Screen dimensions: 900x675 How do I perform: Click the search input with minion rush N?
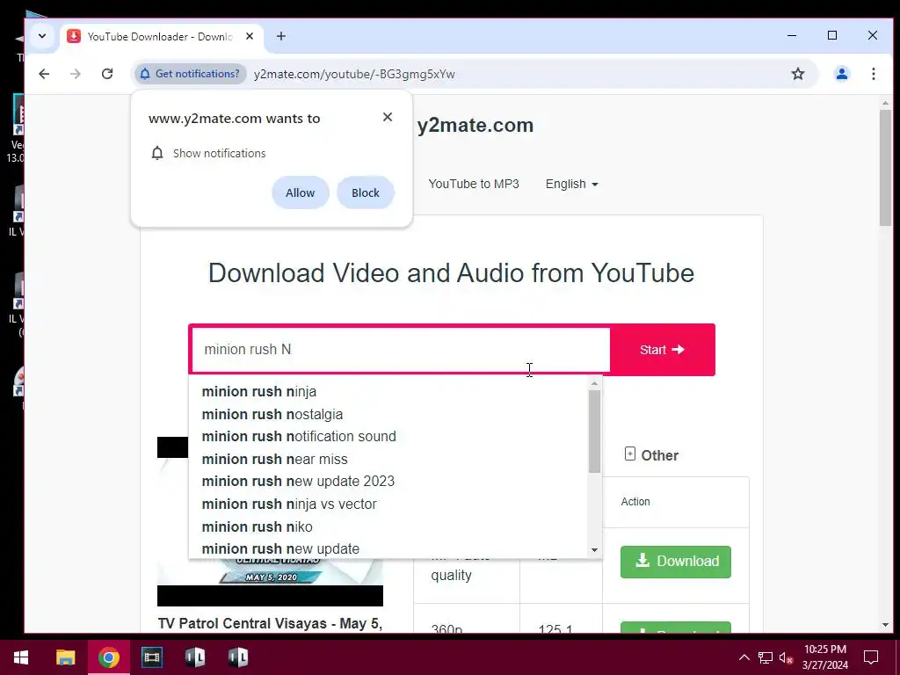[x=401, y=350]
